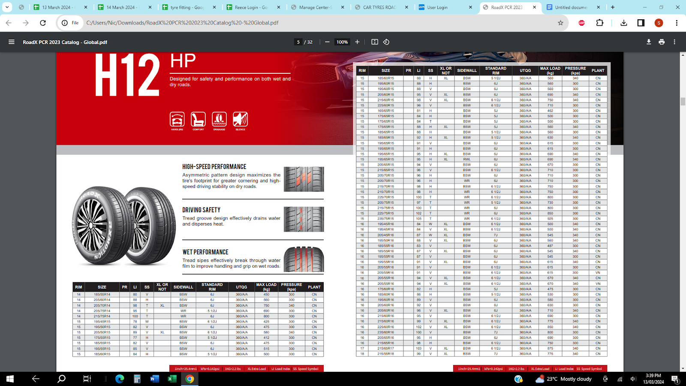Viewport: 686px width, 386px height.
Task: Open a new browser tab
Action: (x=613, y=7)
